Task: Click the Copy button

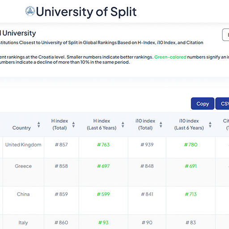Action: click(203, 104)
